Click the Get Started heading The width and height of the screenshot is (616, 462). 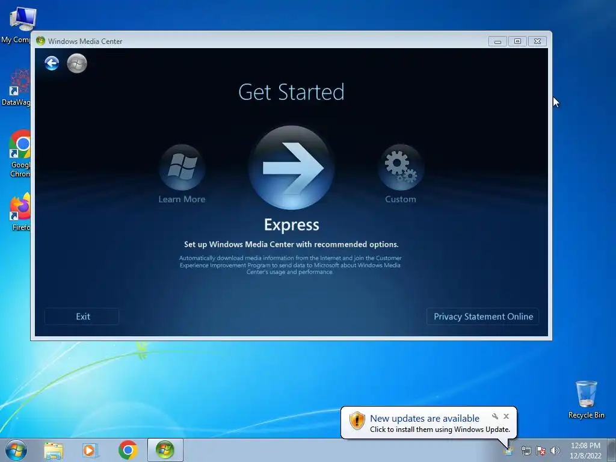291,92
